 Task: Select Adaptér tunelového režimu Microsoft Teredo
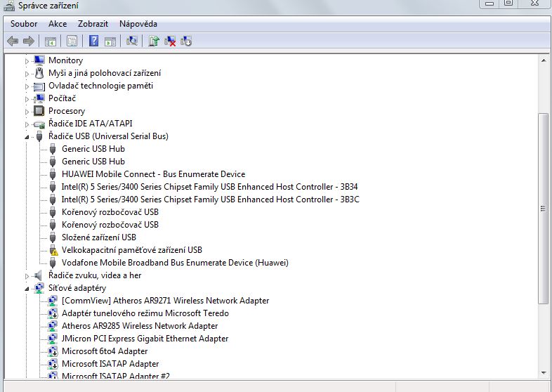click(145, 313)
